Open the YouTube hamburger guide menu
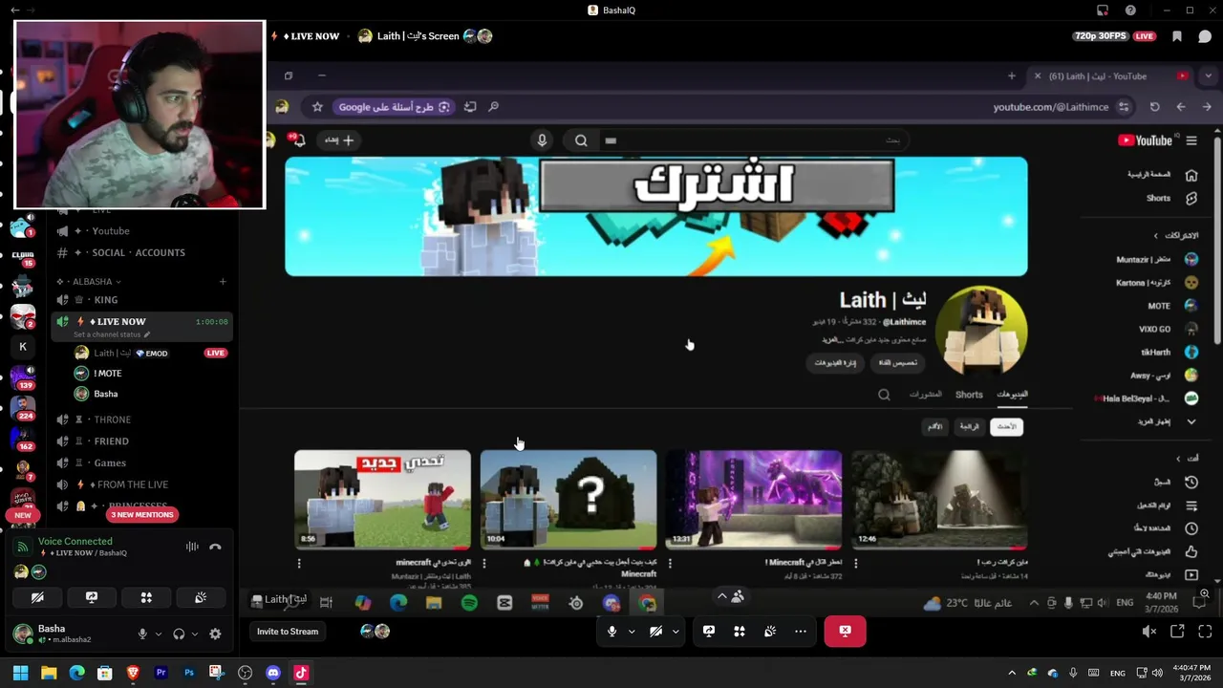Viewport: 1223px width, 688px height. click(1191, 140)
